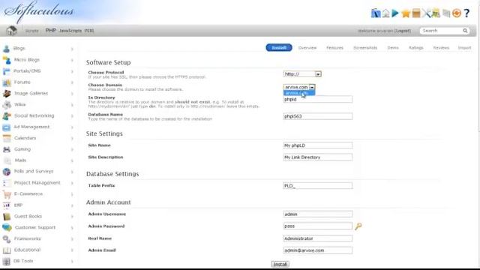The width and height of the screenshot is (480, 270).
Task: Click the Micro Blogs category icon
Action: click(7, 60)
